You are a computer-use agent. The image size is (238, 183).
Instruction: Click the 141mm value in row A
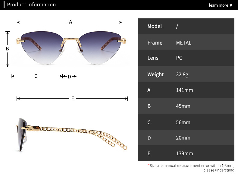coord(184,90)
